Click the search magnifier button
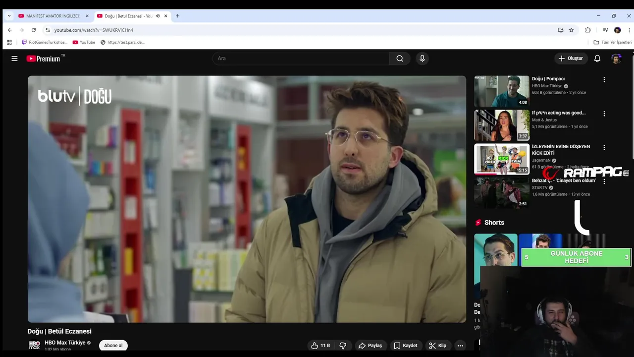634x357 pixels. (400, 59)
